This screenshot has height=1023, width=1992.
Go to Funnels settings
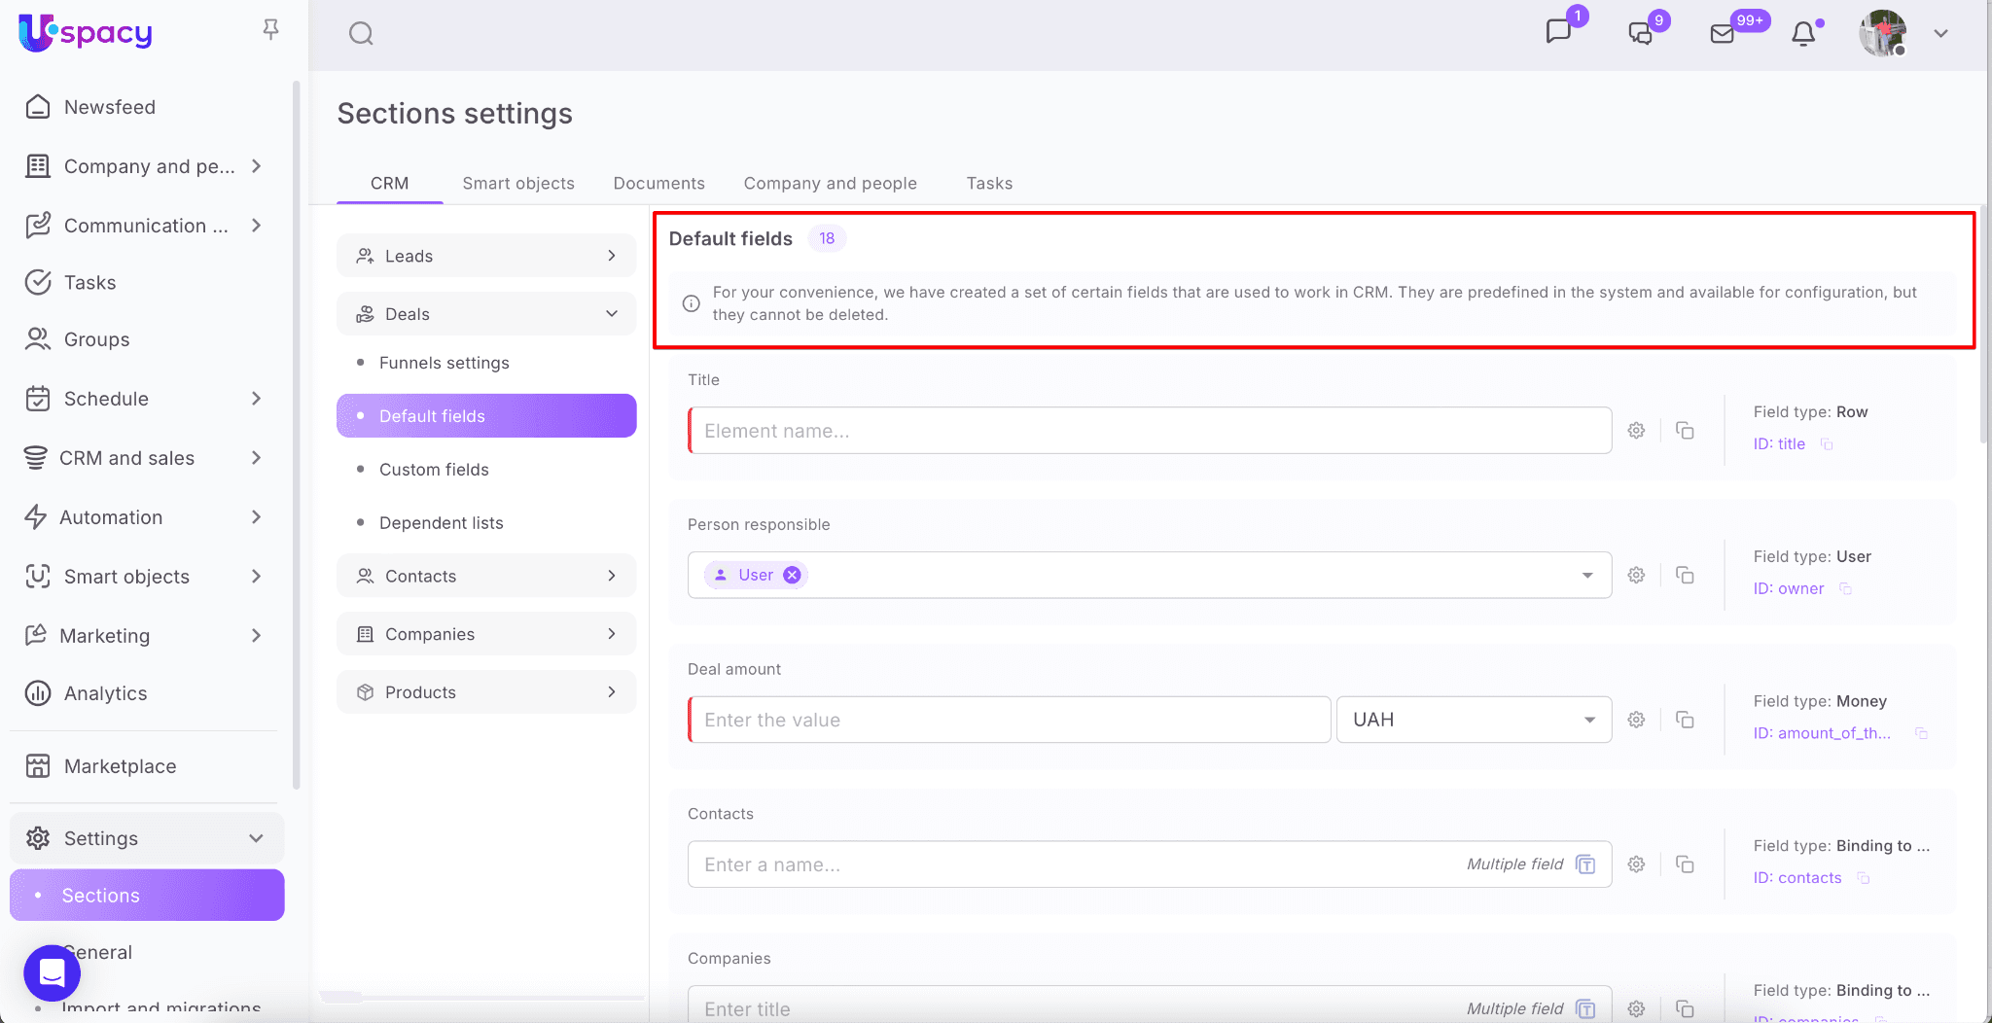click(x=444, y=363)
